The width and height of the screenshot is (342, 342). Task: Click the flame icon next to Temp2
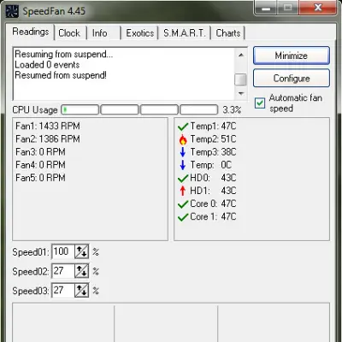click(x=183, y=139)
